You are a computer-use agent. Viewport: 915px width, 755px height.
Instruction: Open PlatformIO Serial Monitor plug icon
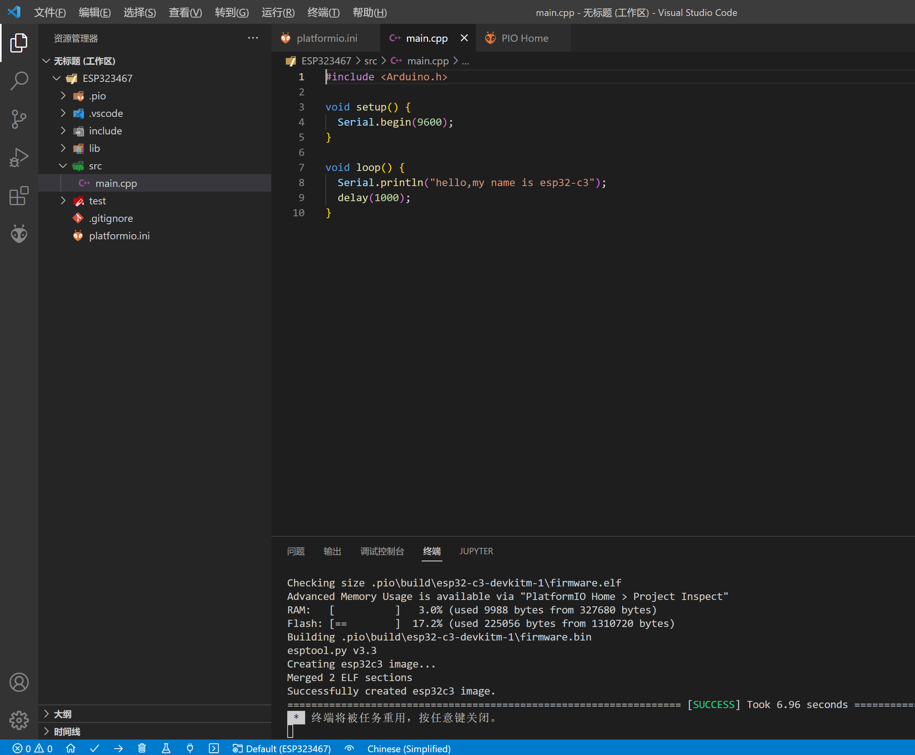pos(190,749)
